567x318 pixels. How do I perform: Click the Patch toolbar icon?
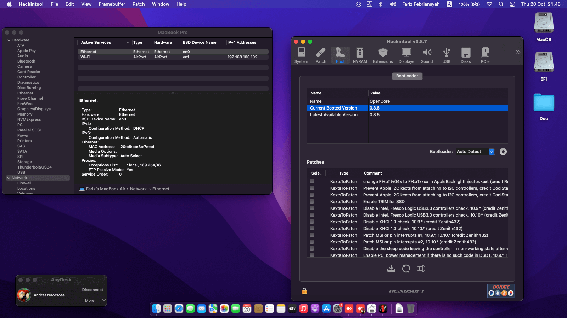[321, 55]
